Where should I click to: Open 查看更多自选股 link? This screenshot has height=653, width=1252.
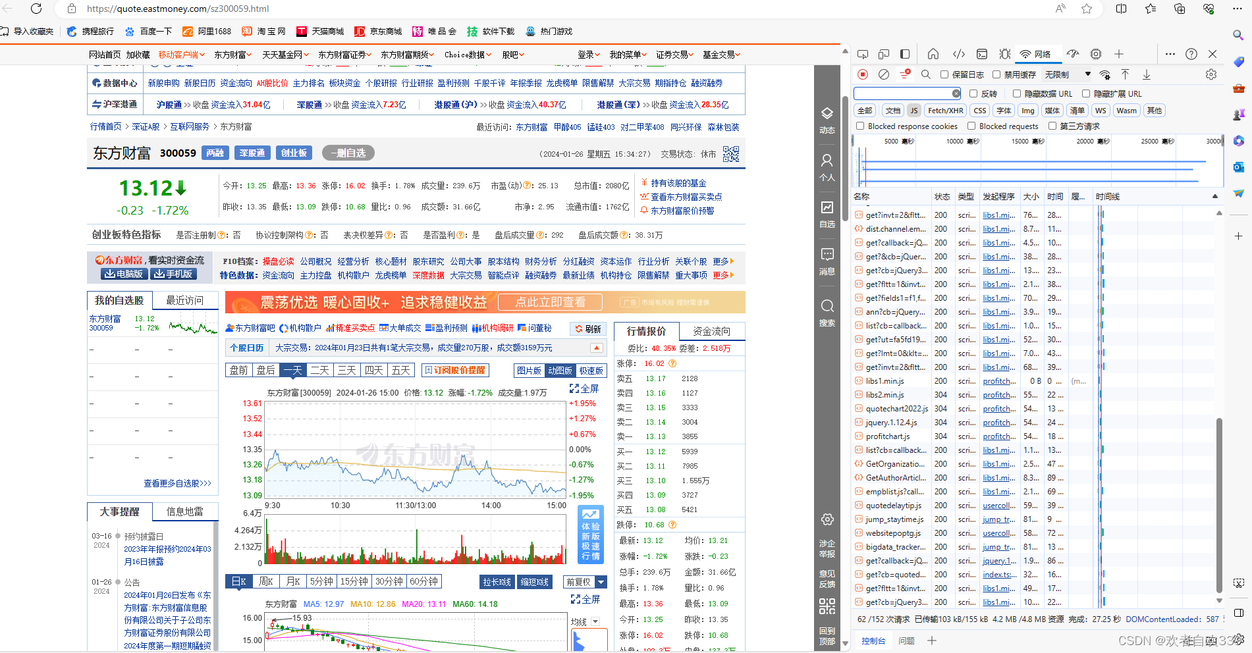point(178,483)
